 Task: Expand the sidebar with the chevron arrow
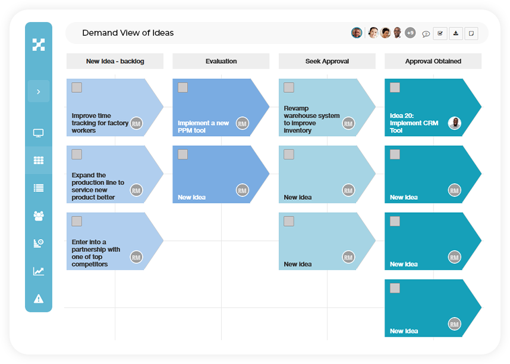(39, 92)
